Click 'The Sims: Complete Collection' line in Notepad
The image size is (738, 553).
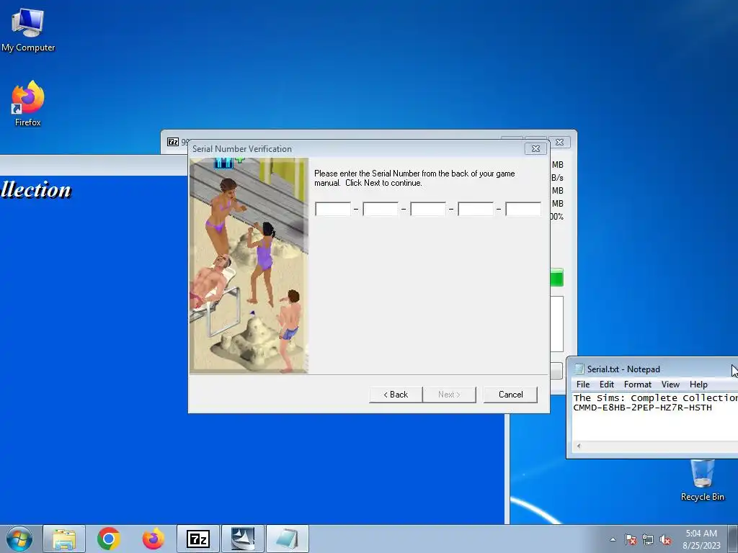[x=656, y=397]
